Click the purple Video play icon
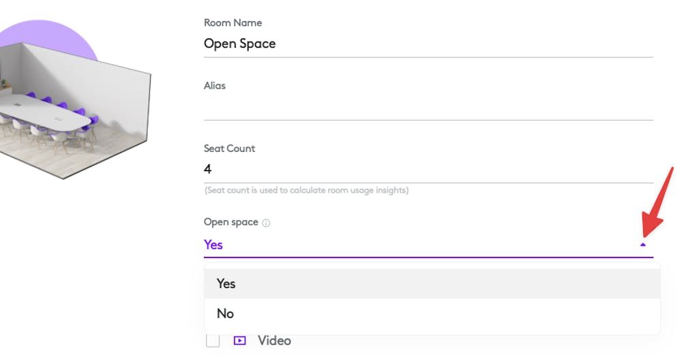 coord(239,341)
